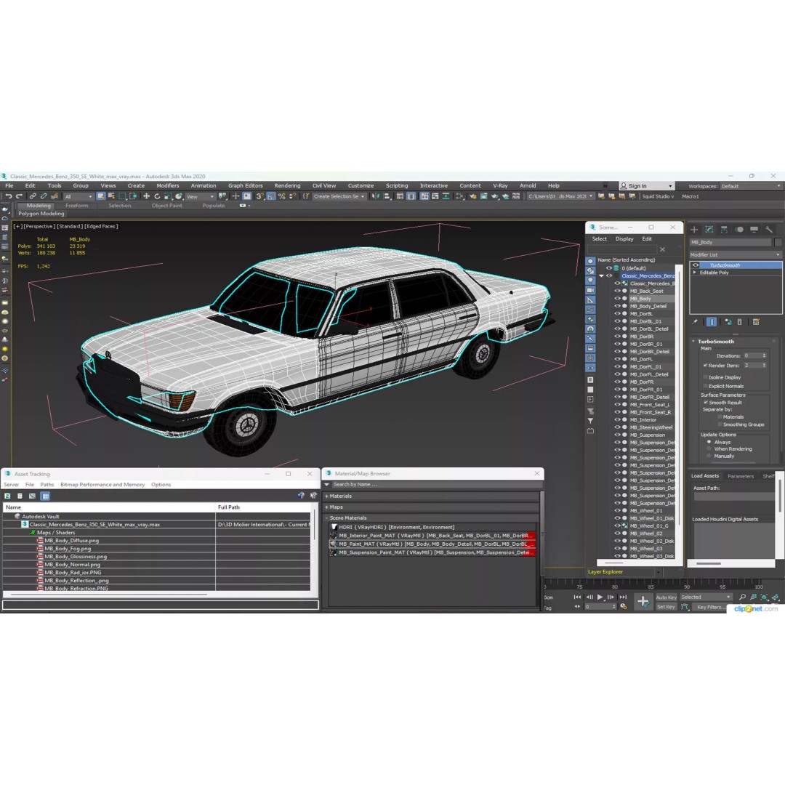
Task: Check Separate by Materials
Action: 720,416
